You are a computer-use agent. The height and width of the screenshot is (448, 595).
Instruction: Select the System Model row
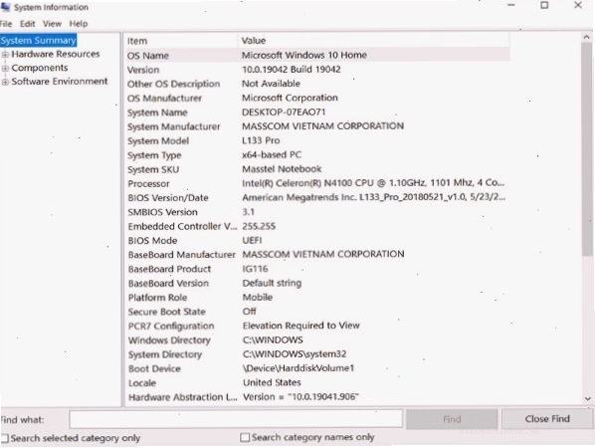point(317,140)
